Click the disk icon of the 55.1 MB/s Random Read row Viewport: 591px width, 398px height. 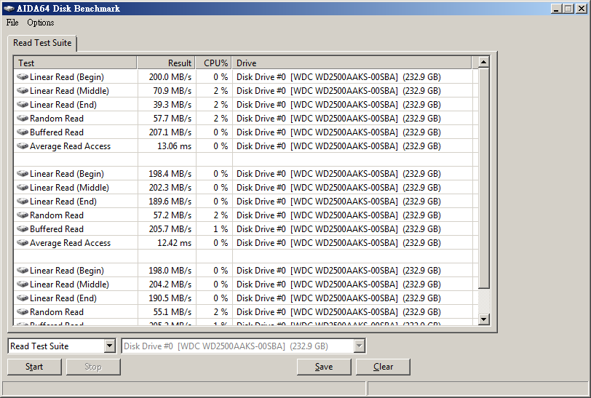pos(23,311)
